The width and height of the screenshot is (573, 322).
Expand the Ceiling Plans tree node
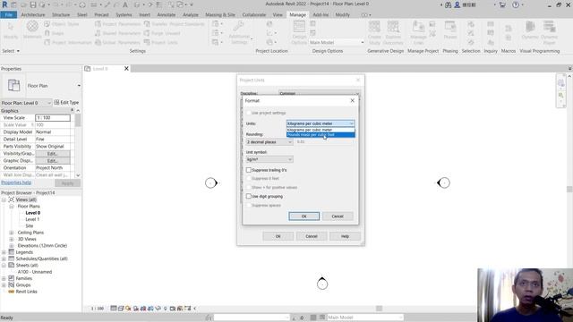pyautogui.click(x=12, y=233)
